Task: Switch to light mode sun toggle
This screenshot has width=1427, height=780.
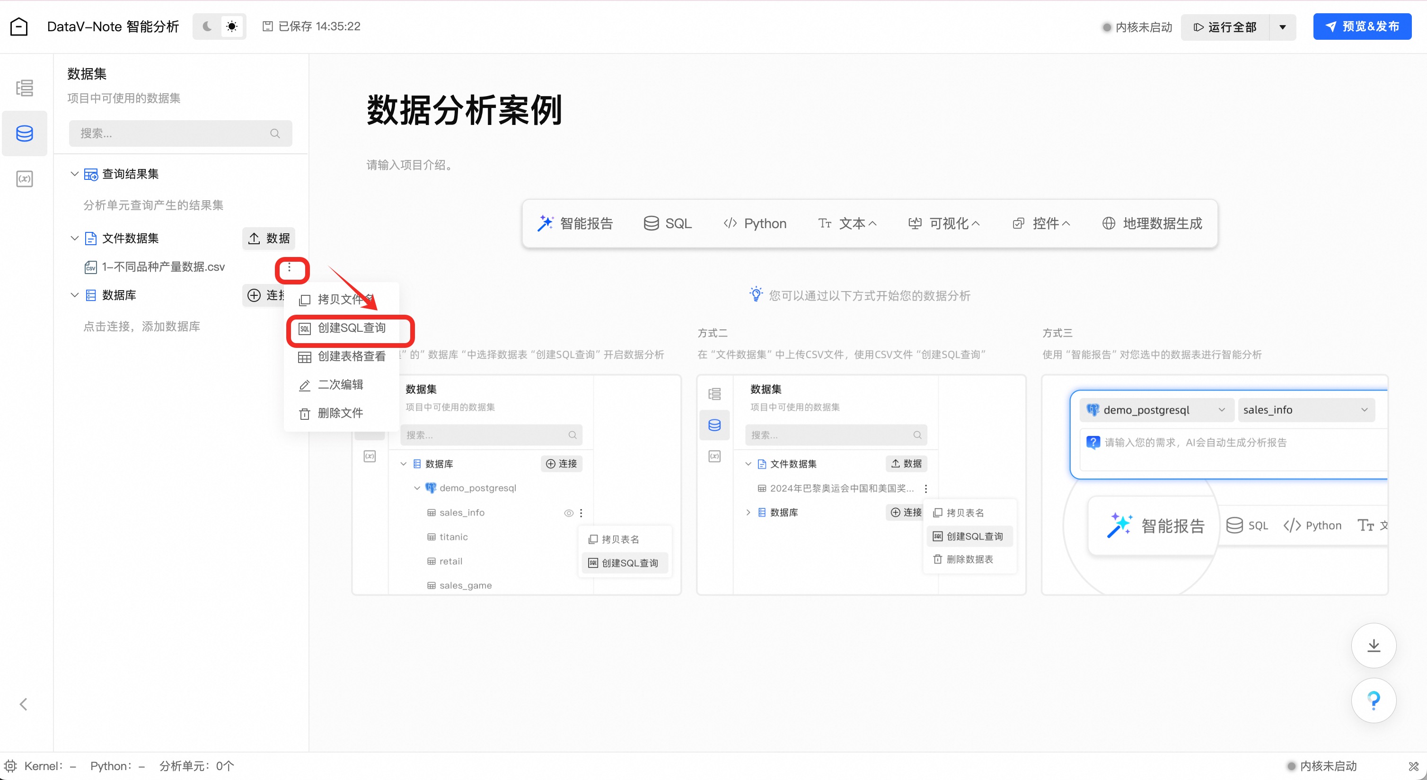Action: (231, 27)
